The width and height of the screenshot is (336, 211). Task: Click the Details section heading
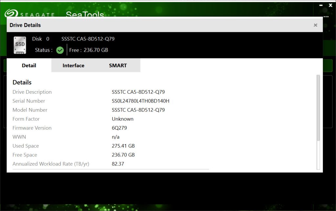pos(22,82)
